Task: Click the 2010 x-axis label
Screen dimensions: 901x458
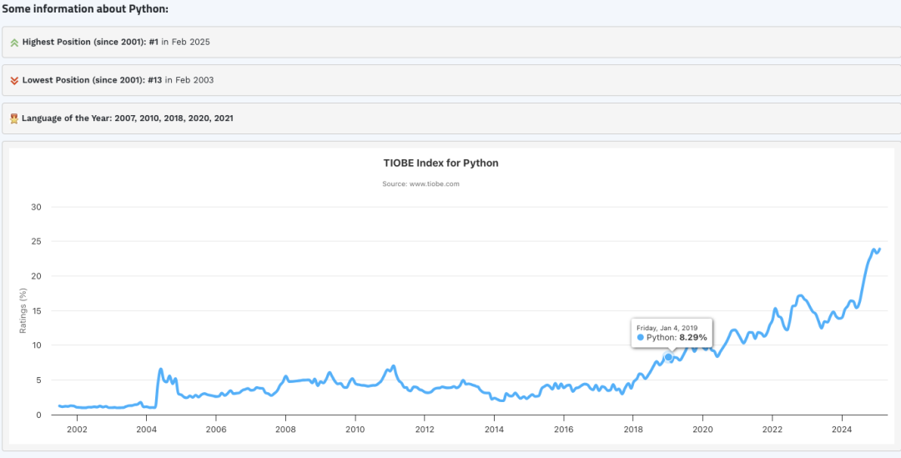Action: pyautogui.click(x=355, y=429)
